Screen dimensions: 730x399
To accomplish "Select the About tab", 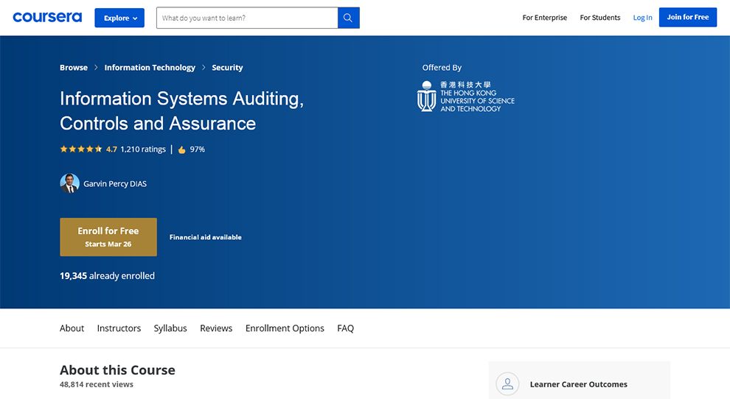I will tap(72, 328).
